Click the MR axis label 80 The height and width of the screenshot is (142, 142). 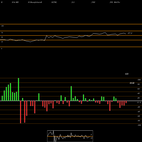[139, 84]
